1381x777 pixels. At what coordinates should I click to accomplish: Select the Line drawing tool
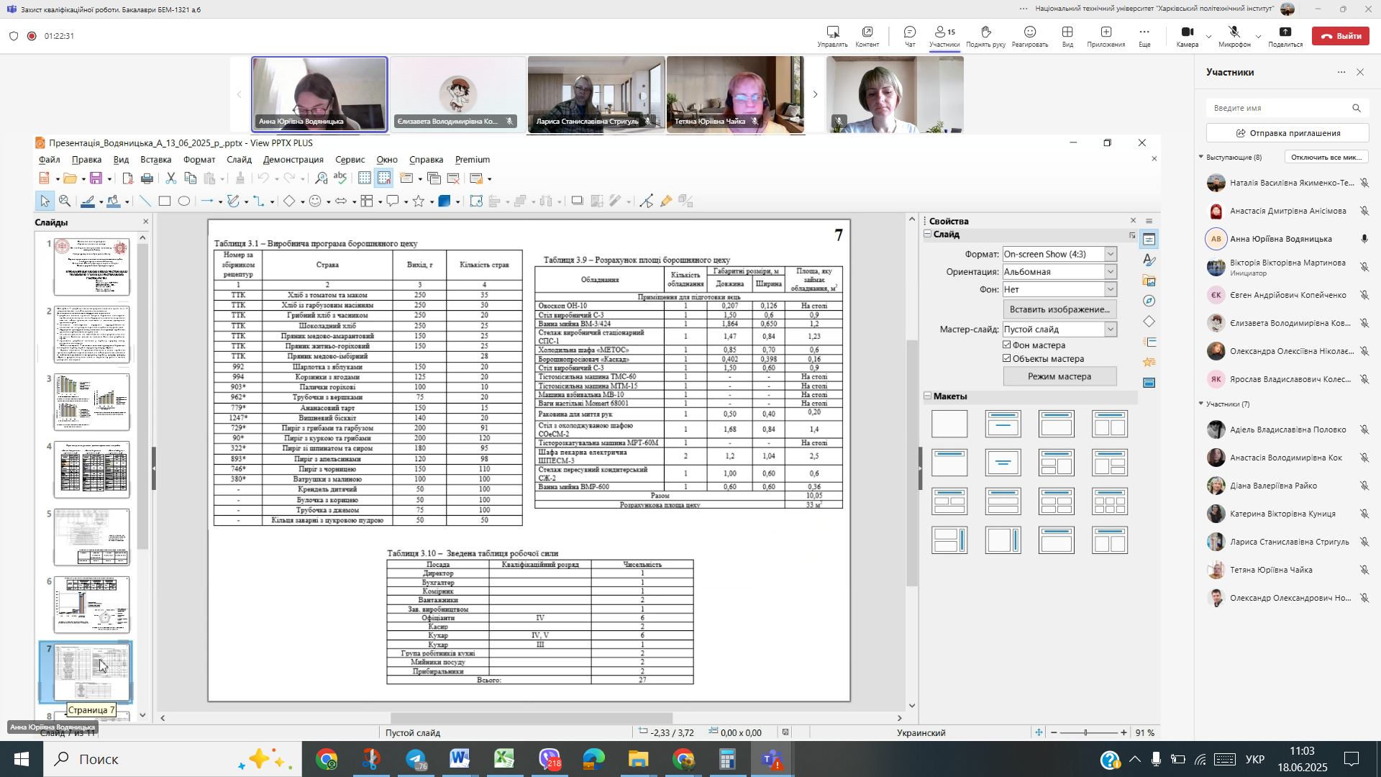coord(145,201)
